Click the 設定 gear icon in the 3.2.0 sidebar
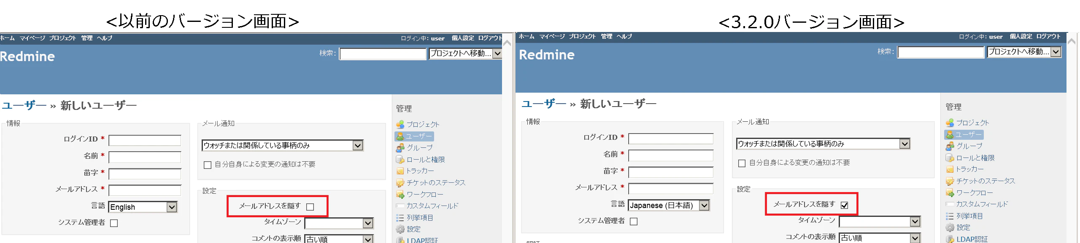The image size is (1080, 243). coord(950,227)
